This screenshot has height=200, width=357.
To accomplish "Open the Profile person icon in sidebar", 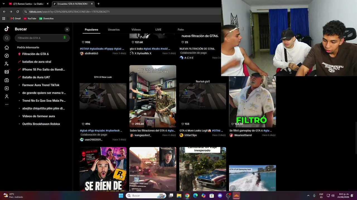I will click(7, 96).
